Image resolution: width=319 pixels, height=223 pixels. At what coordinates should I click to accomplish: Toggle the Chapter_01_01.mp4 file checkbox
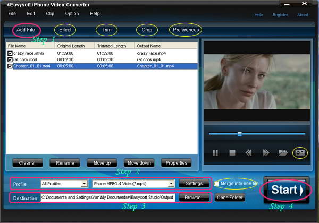(x=10, y=66)
